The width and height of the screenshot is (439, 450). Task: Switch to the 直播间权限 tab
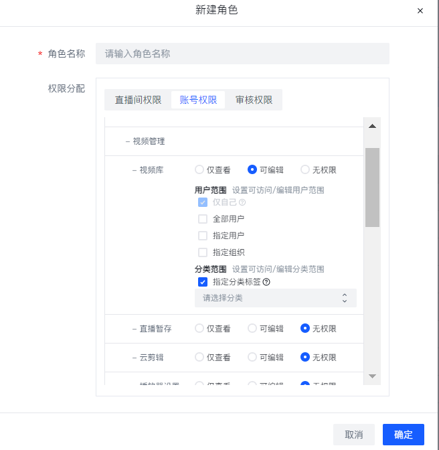138,100
